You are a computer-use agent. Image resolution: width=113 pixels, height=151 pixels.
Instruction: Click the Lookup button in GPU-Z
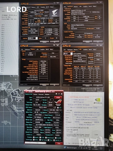[58, 97]
